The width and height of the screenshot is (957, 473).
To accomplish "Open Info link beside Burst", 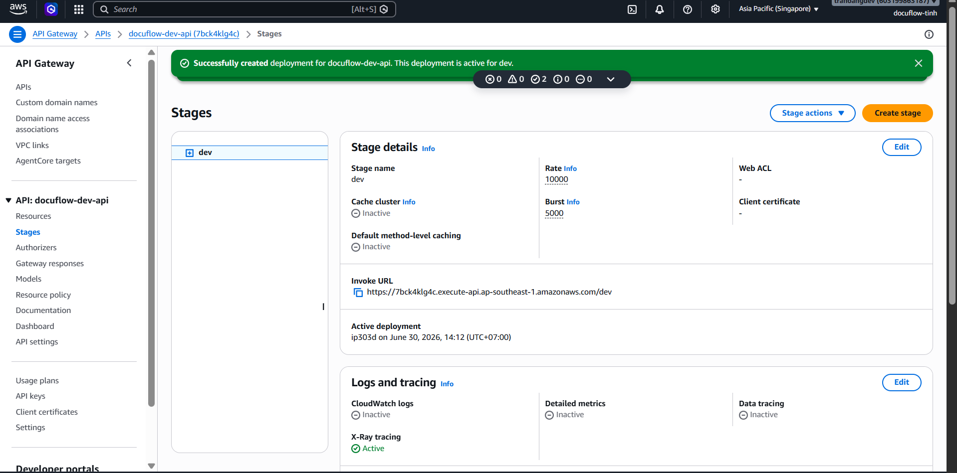I will tap(573, 202).
